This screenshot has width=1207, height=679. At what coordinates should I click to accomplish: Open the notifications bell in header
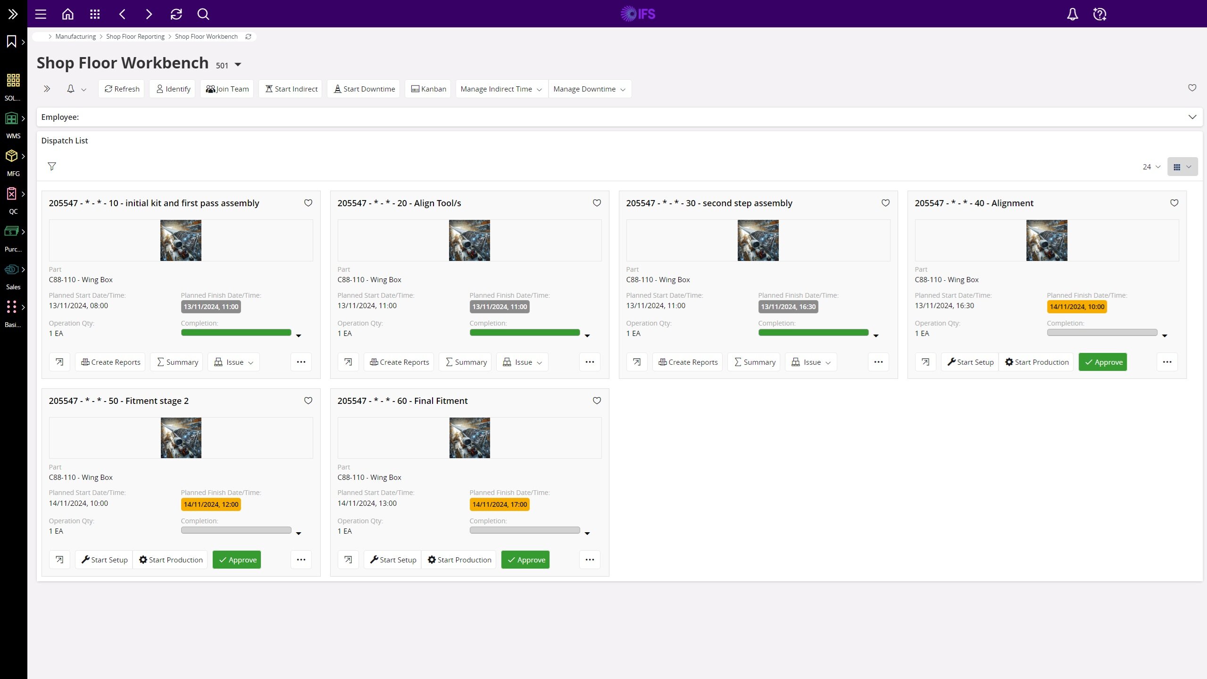click(x=1072, y=14)
